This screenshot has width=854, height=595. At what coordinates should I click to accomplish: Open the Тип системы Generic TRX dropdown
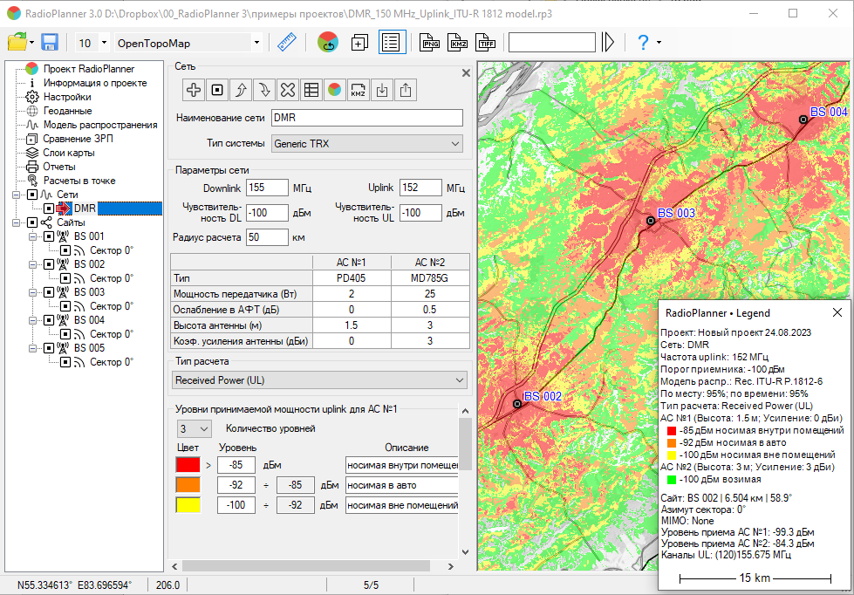[x=367, y=144]
